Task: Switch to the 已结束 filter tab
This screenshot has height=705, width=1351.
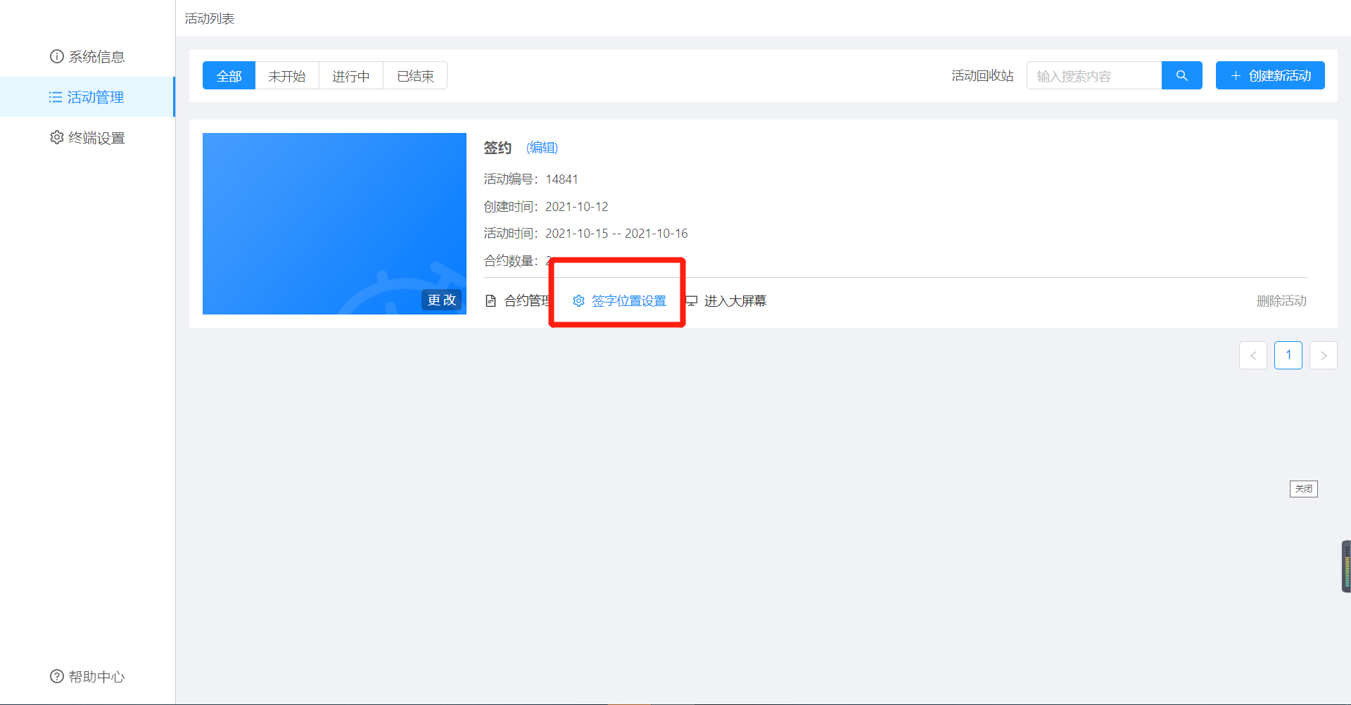Action: pyautogui.click(x=415, y=75)
